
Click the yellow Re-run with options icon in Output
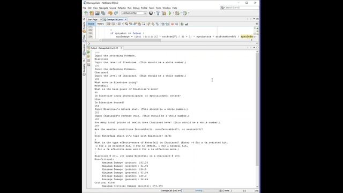(x=88, y=56)
